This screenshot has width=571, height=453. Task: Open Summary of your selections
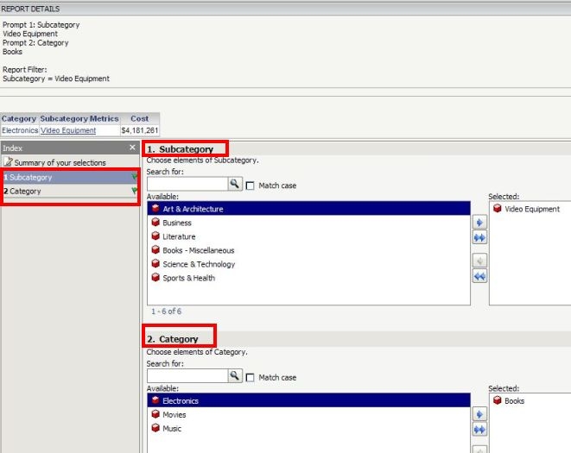coord(60,162)
